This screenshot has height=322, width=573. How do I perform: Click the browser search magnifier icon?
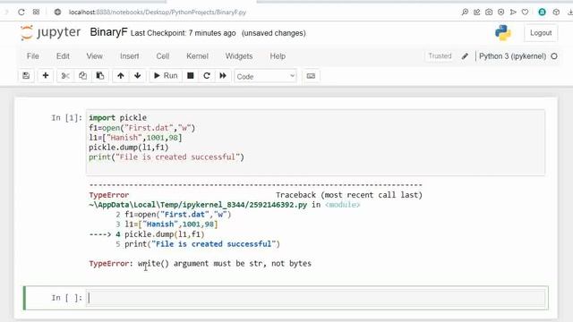tap(465, 12)
